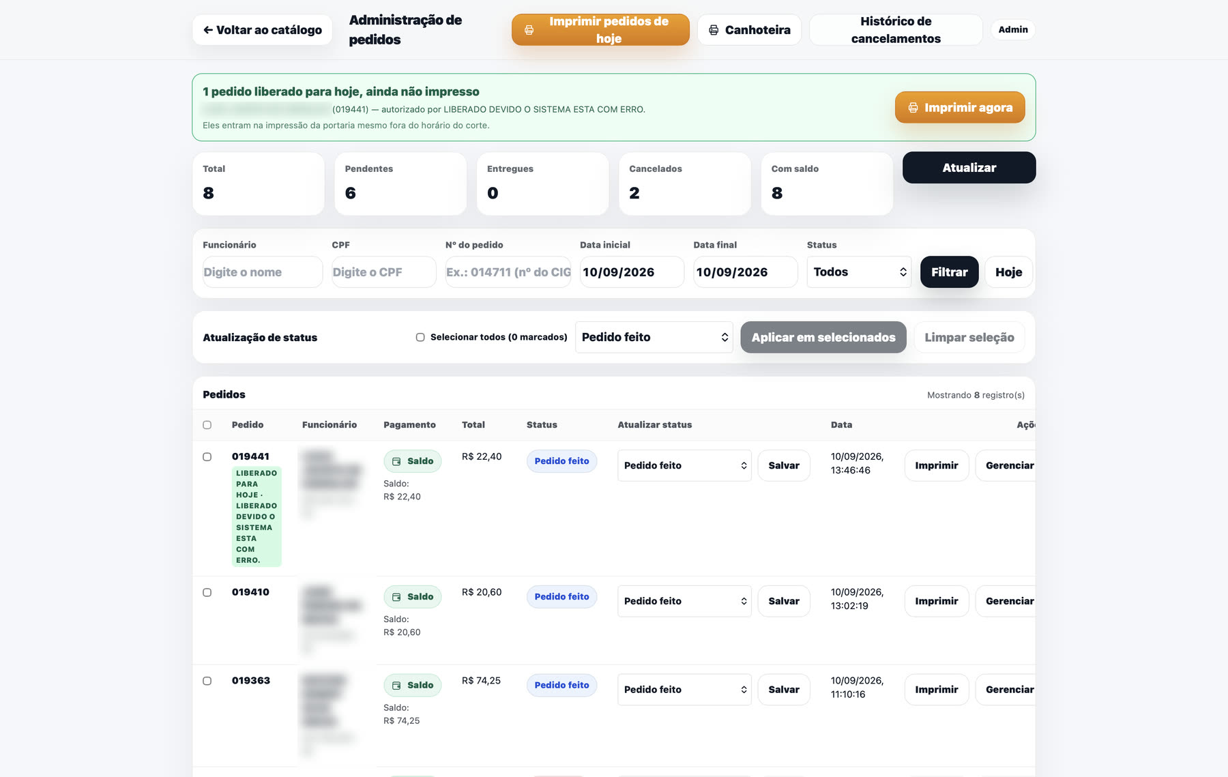1228x777 pixels.
Task: Focus the Funcionário name input field
Action: click(x=263, y=272)
